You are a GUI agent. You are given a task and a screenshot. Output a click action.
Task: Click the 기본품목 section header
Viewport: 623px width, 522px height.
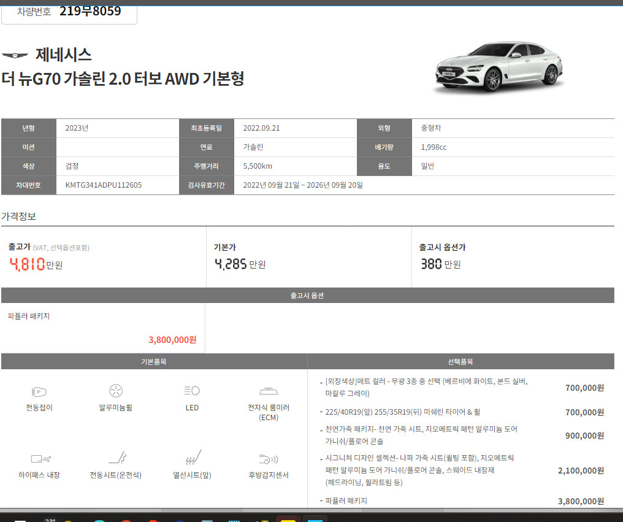[154, 362]
